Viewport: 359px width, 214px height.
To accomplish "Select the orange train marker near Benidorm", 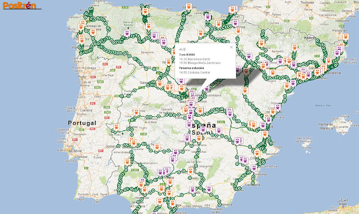I will pos(257,153).
